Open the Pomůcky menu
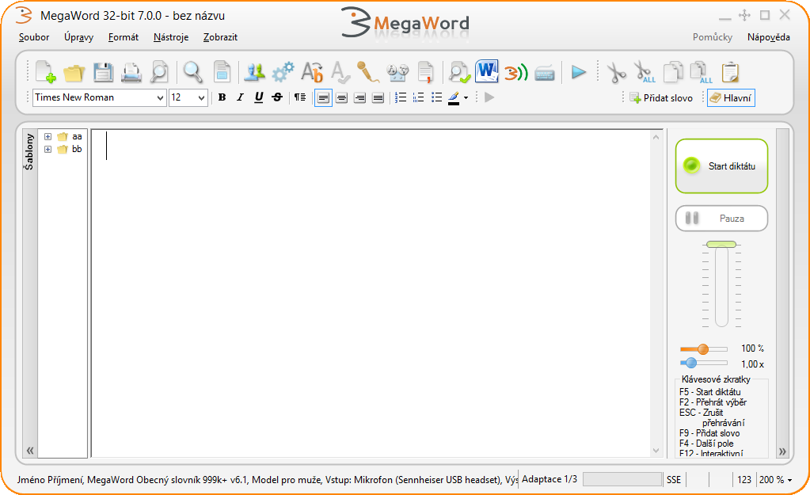 coord(713,37)
